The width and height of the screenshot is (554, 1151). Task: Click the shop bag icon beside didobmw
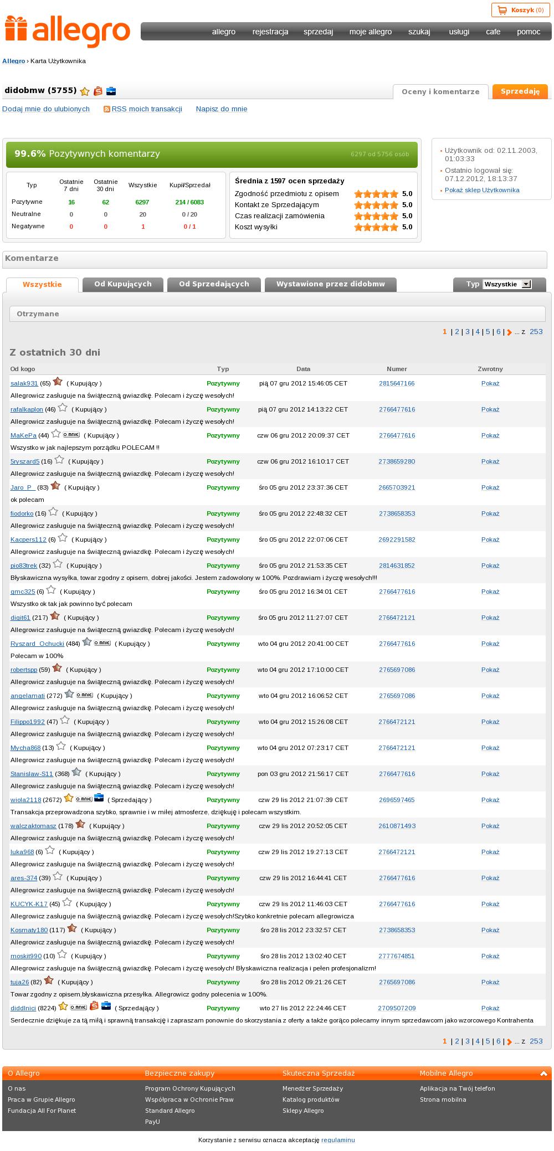[x=98, y=91]
